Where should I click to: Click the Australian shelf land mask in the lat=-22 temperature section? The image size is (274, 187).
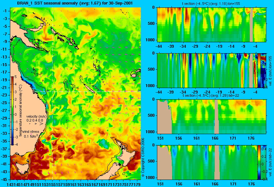(x=164, y=117)
